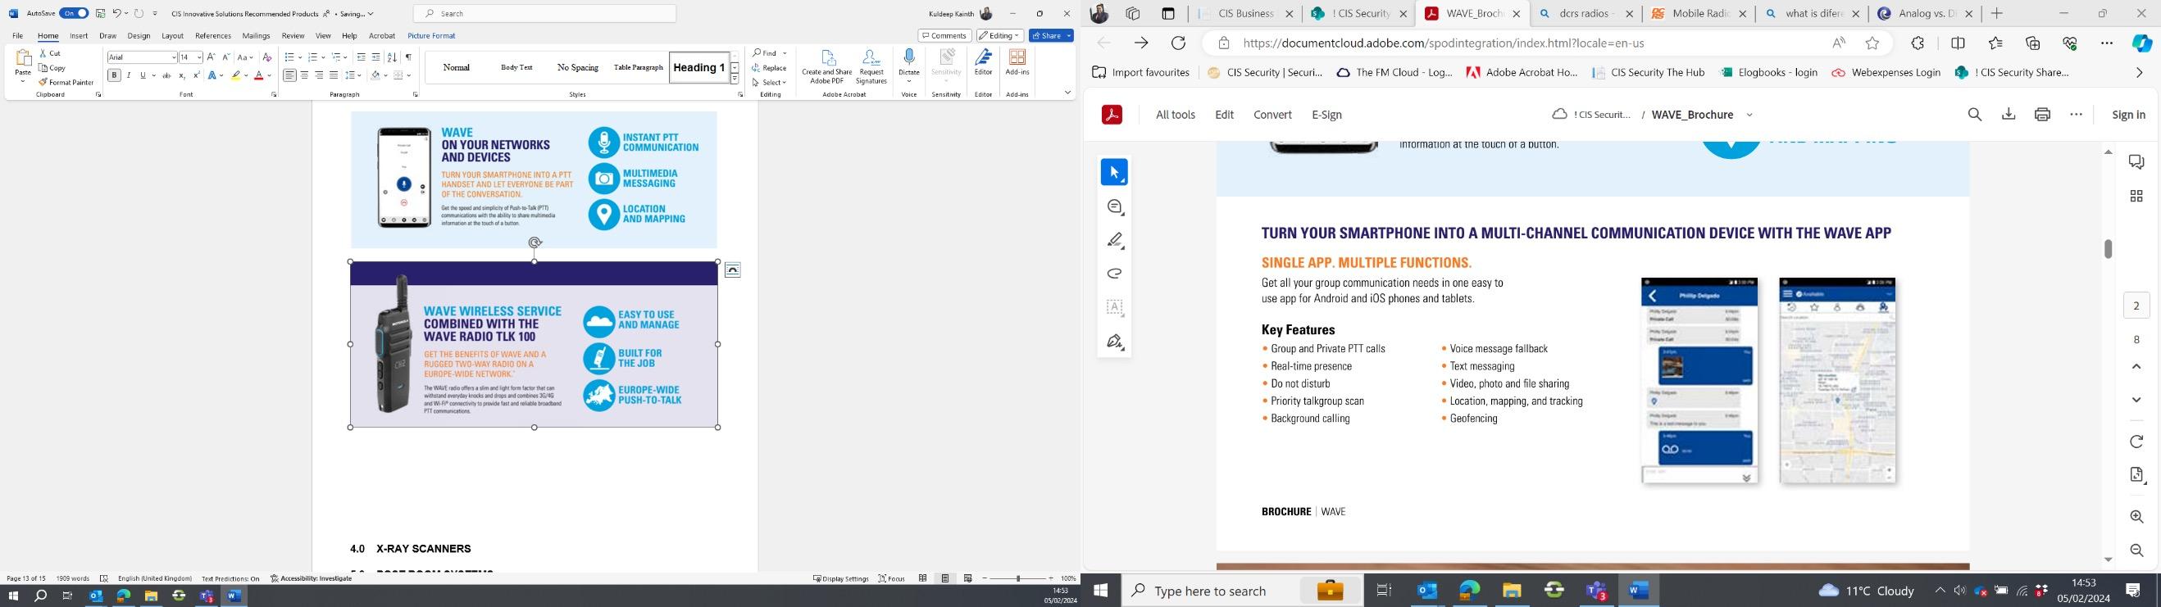Toggle Justify paragraph alignment

click(334, 75)
